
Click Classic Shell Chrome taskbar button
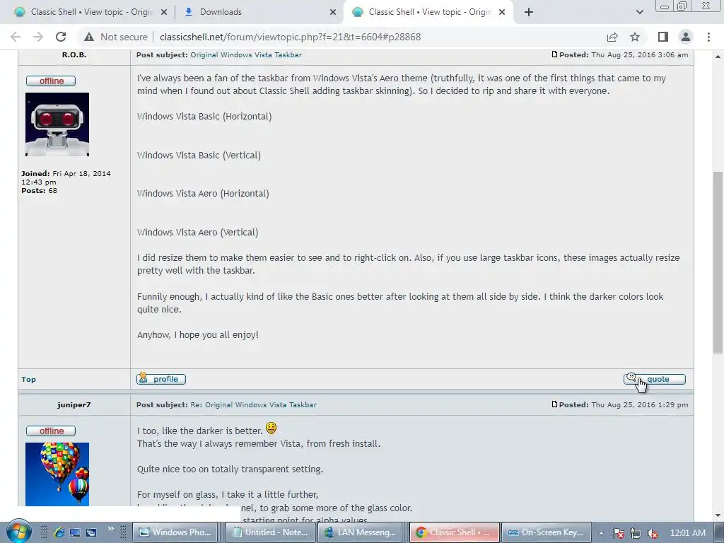[455, 532]
